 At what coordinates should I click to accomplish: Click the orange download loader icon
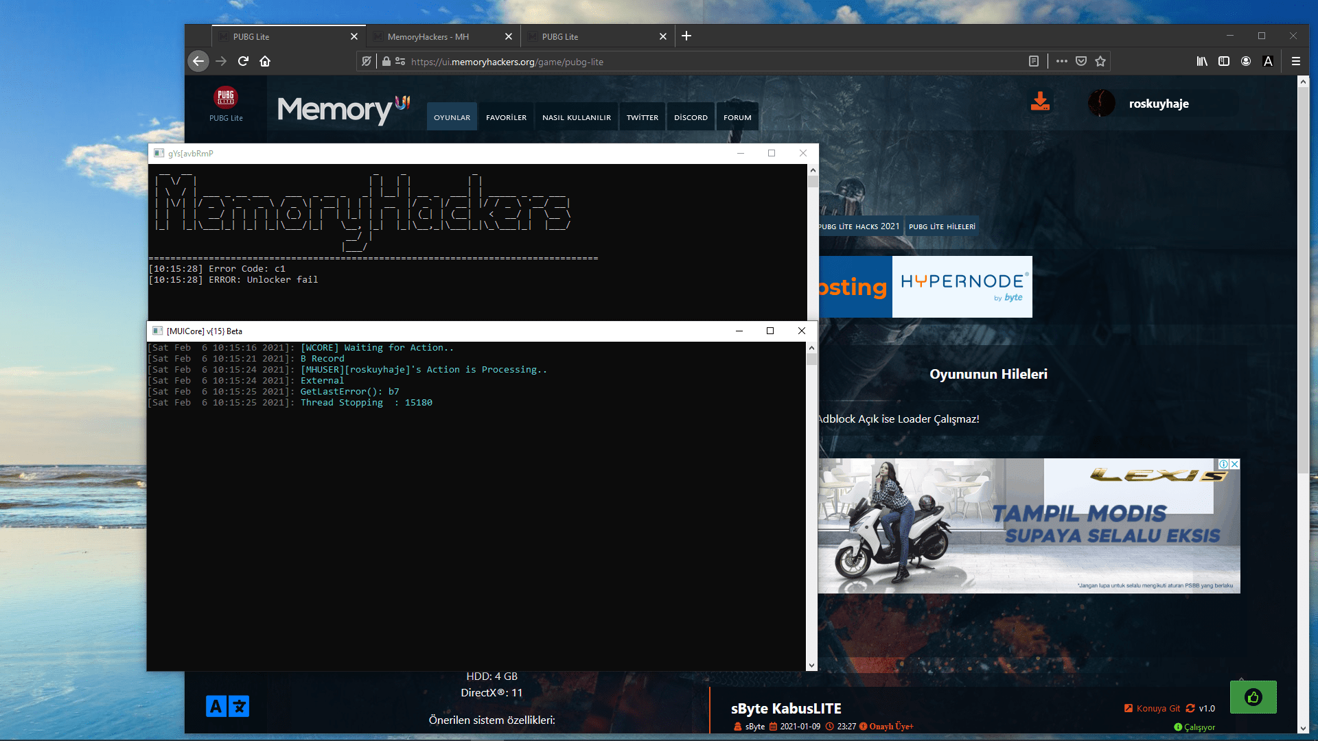pyautogui.click(x=1041, y=102)
